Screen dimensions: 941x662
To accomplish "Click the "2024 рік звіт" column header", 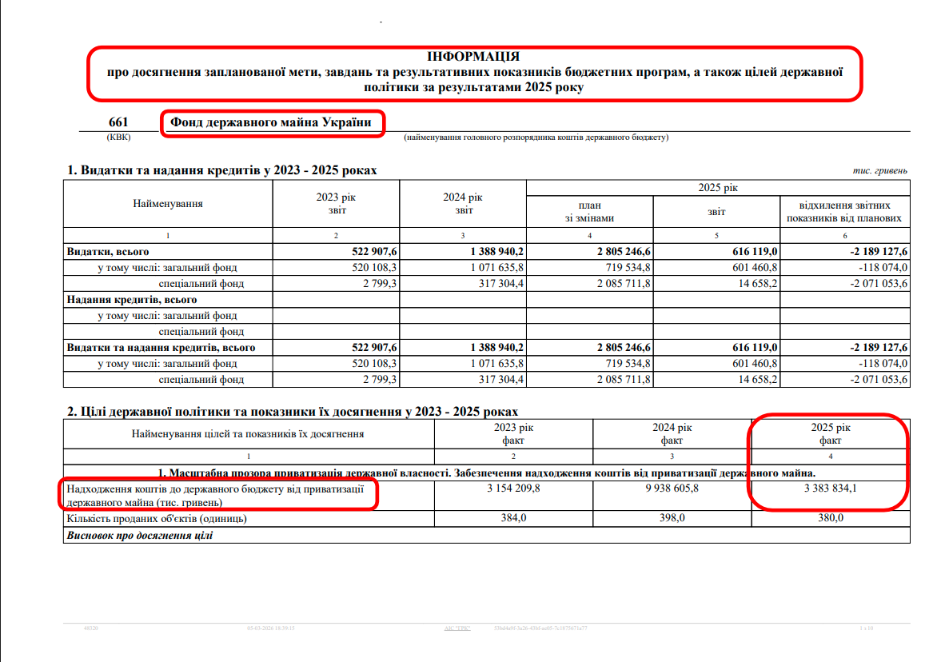I will 463,204.
